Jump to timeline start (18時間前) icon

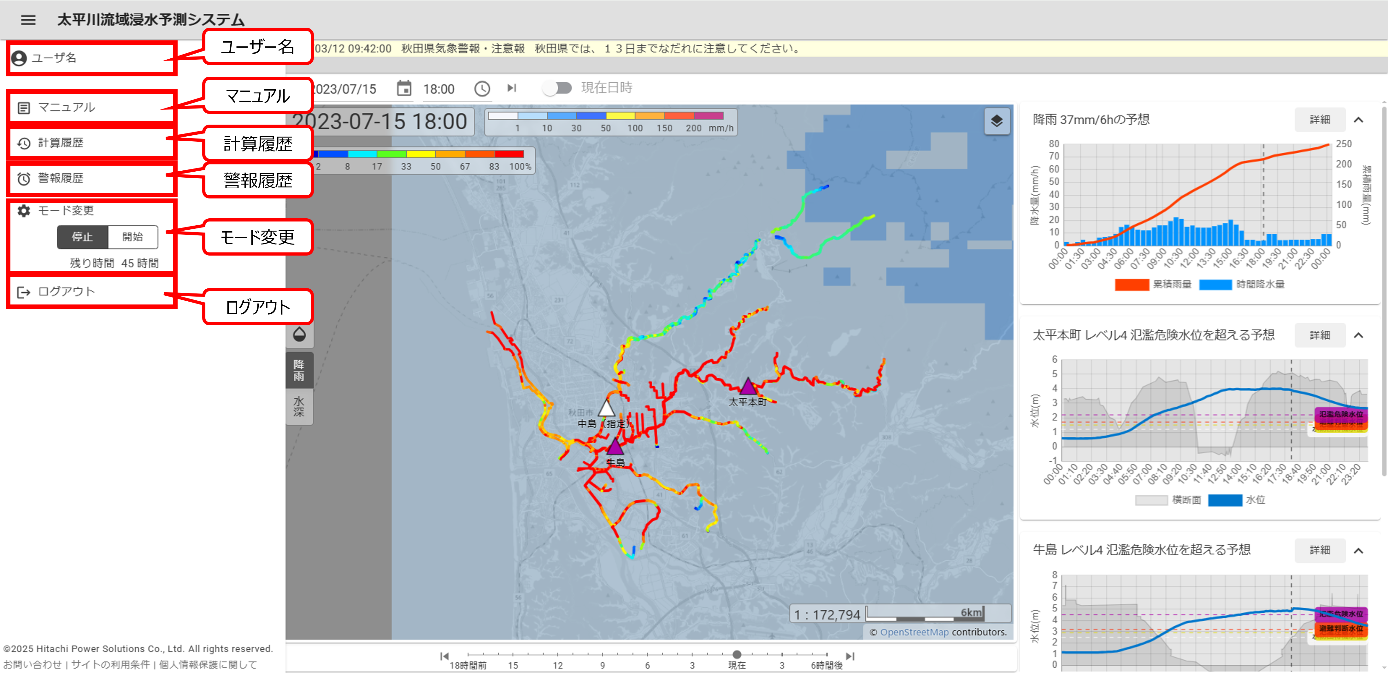coord(444,656)
